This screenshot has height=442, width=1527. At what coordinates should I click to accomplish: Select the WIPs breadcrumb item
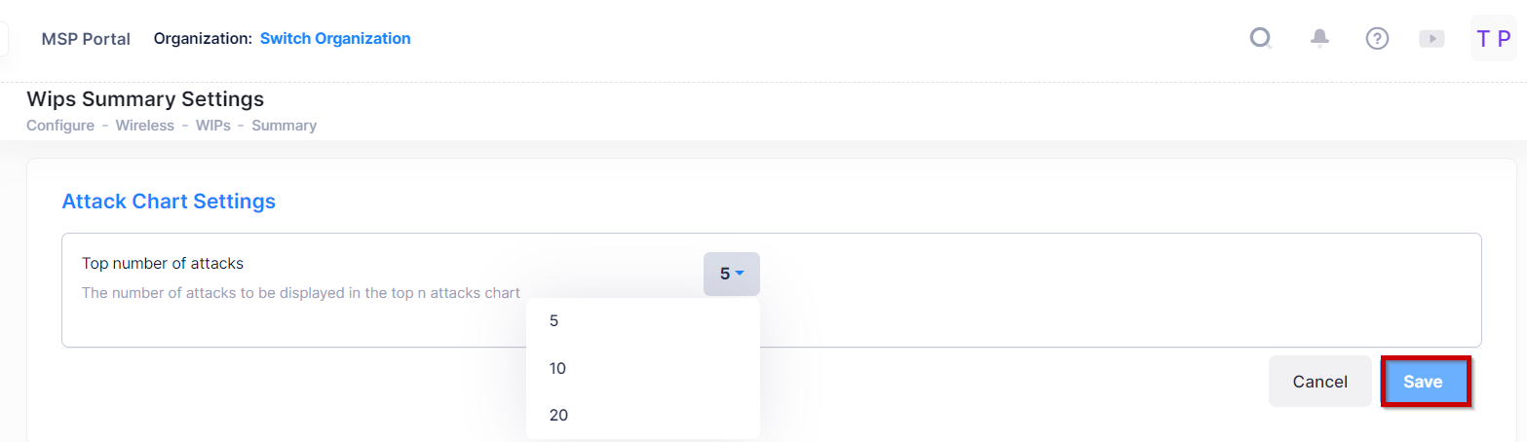pos(213,126)
